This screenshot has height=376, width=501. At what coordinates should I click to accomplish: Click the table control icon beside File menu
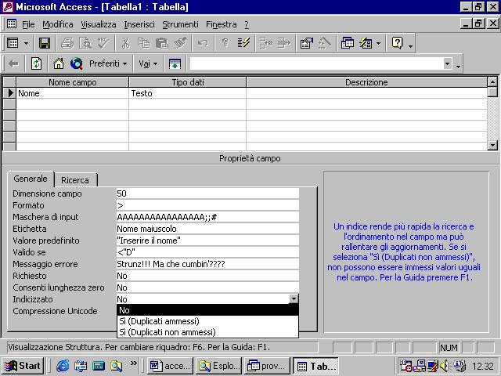pyautogui.click(x=12, y=24)
